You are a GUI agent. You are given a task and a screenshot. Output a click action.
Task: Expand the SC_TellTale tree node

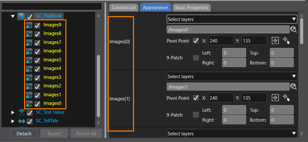13,121
